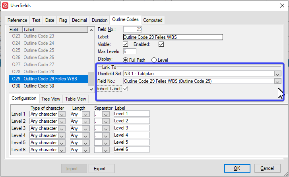Expand the Field No. link dropdown
The height and width of the screenshot is (177, 289).
click(277, 81)
